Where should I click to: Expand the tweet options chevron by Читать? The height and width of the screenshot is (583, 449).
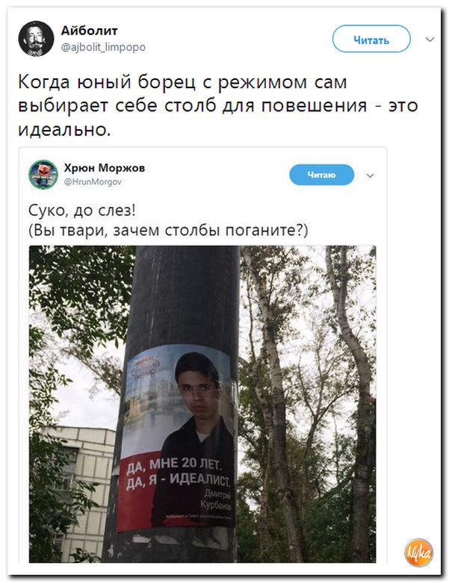pos(430,40)
